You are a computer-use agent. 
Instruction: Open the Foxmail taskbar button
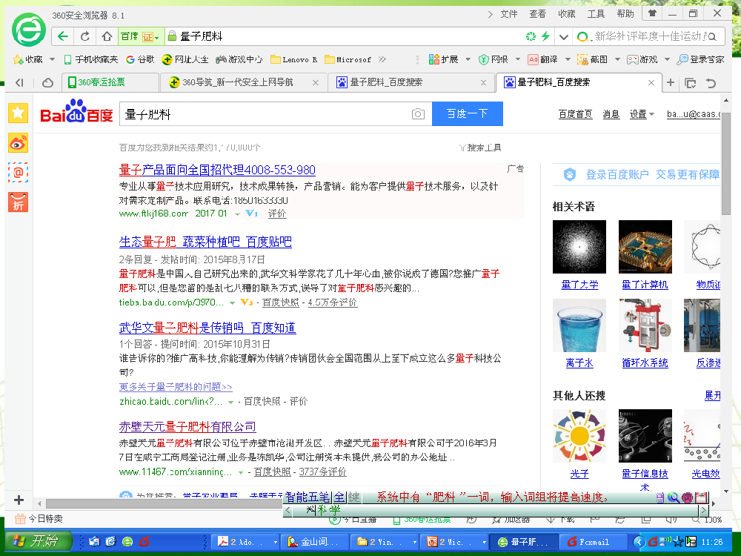tap(594, 542)
